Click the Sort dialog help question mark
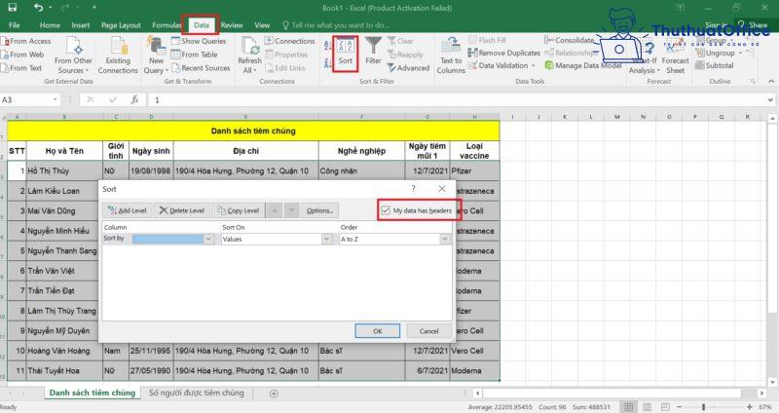Image resolution: width=779 pixels, height=413 pixels. 413,188
